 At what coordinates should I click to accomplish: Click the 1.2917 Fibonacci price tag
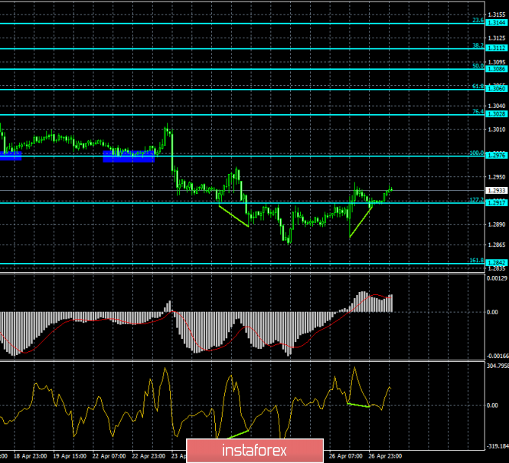coord(497,203)
